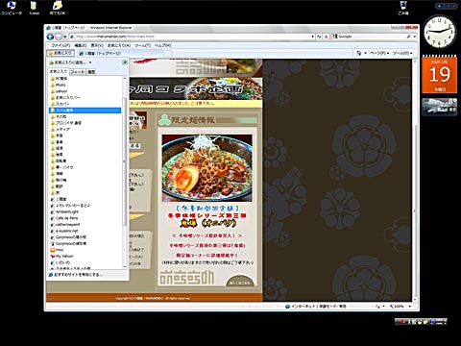This screenshot has width=461, height=346.
Task: Open the zoom level 100% dropdown
Action: pyautogui.click(x=400, y=307)
